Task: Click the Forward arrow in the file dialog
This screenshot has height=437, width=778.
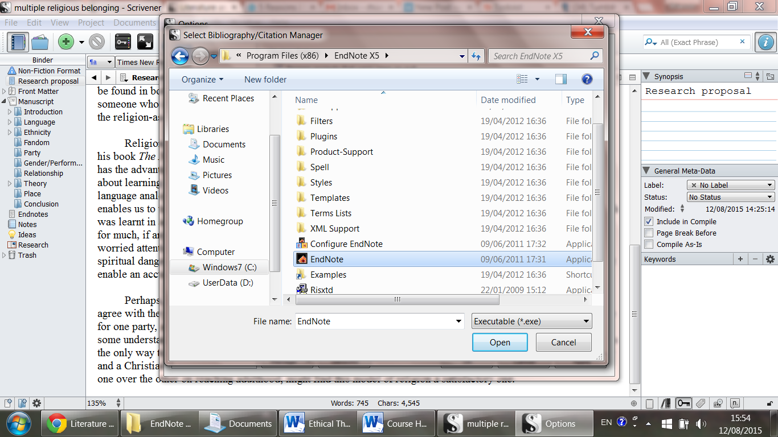Action: click(x=200, y=56)
